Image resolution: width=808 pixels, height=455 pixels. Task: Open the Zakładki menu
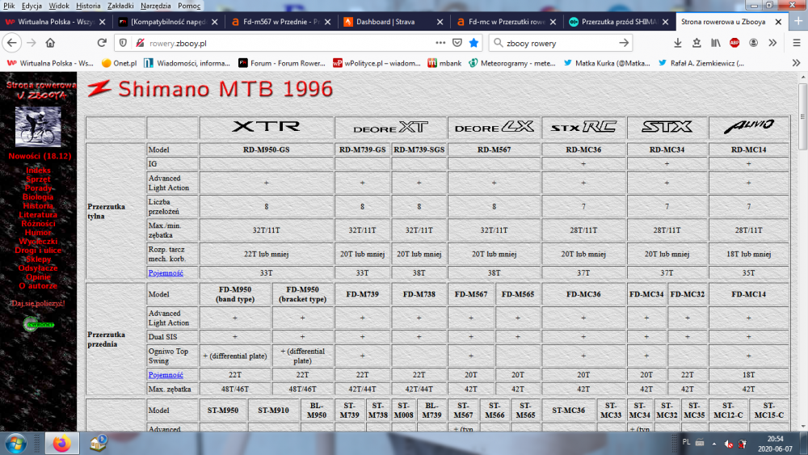121,6
